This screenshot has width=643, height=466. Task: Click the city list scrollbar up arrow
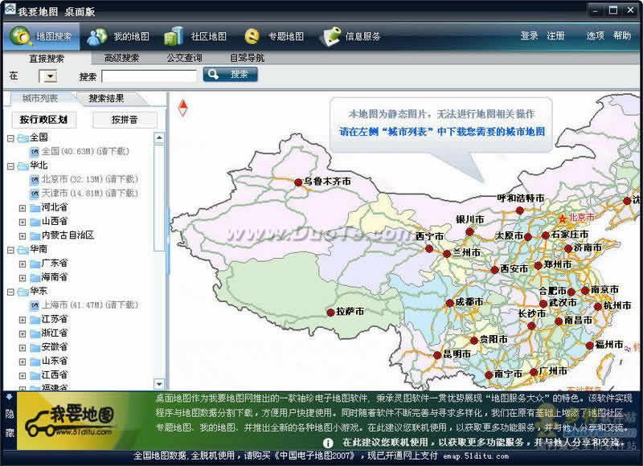point(159,138)
